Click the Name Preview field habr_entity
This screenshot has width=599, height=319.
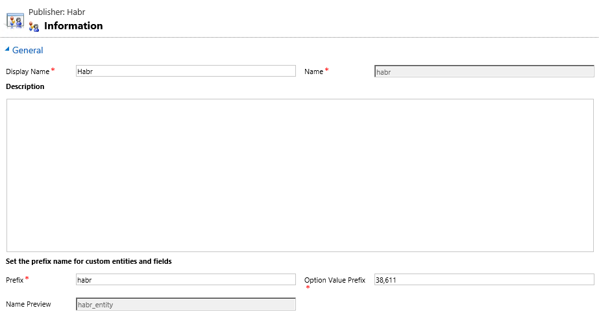pyautogui.click(x=186, y=304)
